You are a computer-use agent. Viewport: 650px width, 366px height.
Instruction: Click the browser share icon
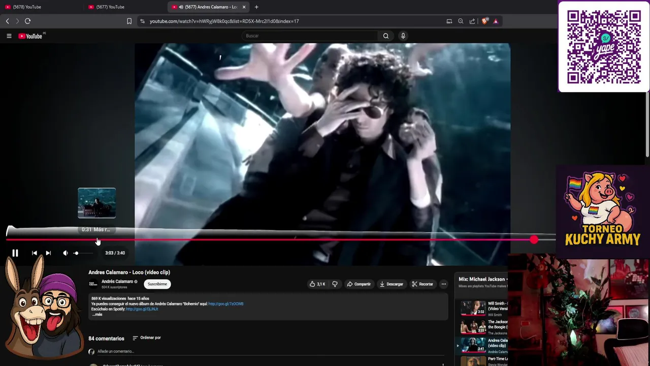[472, 21]
